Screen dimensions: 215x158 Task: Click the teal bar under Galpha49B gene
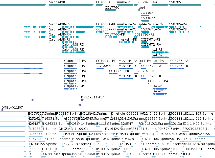(x=71, y=5)
